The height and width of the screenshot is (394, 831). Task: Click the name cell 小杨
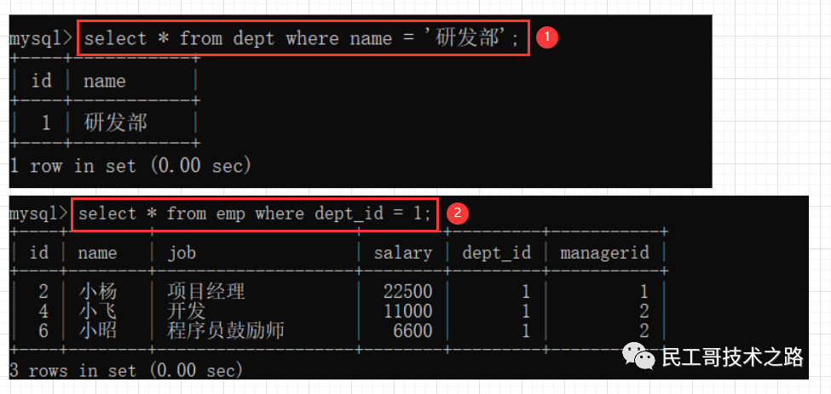point(98,291)
